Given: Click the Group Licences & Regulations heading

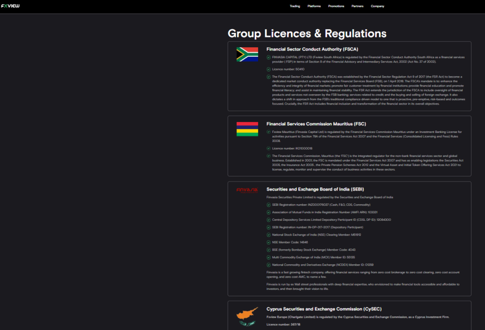Looking at the screenshot, I should [307, 34].
